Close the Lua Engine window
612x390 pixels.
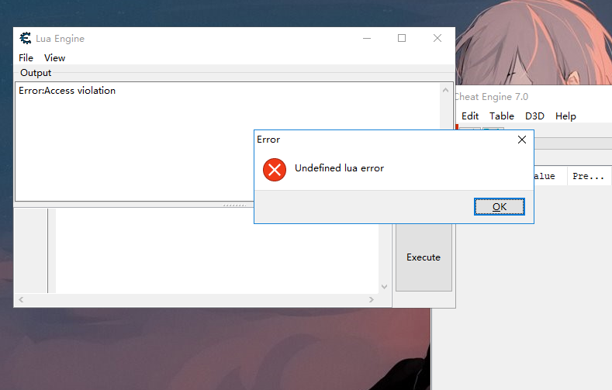coord(437,38)
